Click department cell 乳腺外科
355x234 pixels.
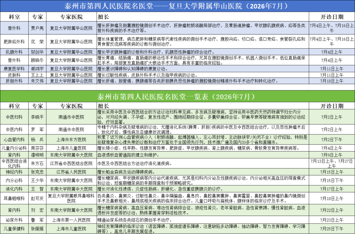pos(14,52)
